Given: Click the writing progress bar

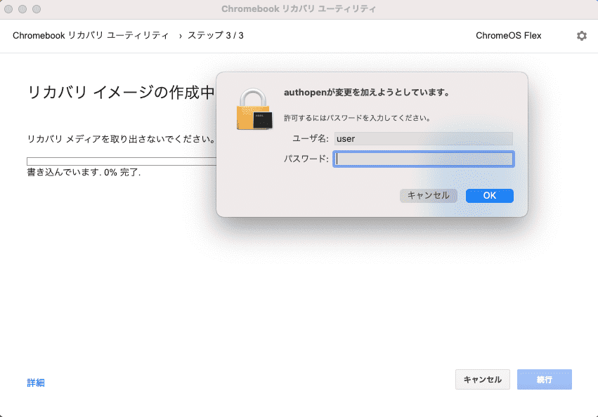Looking at the screenshot, I should pos(122,161).
